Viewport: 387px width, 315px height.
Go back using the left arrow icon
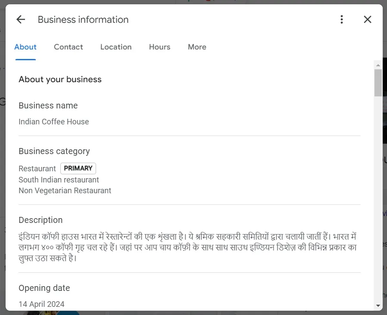pyautogui.click(x=21, y=19)
